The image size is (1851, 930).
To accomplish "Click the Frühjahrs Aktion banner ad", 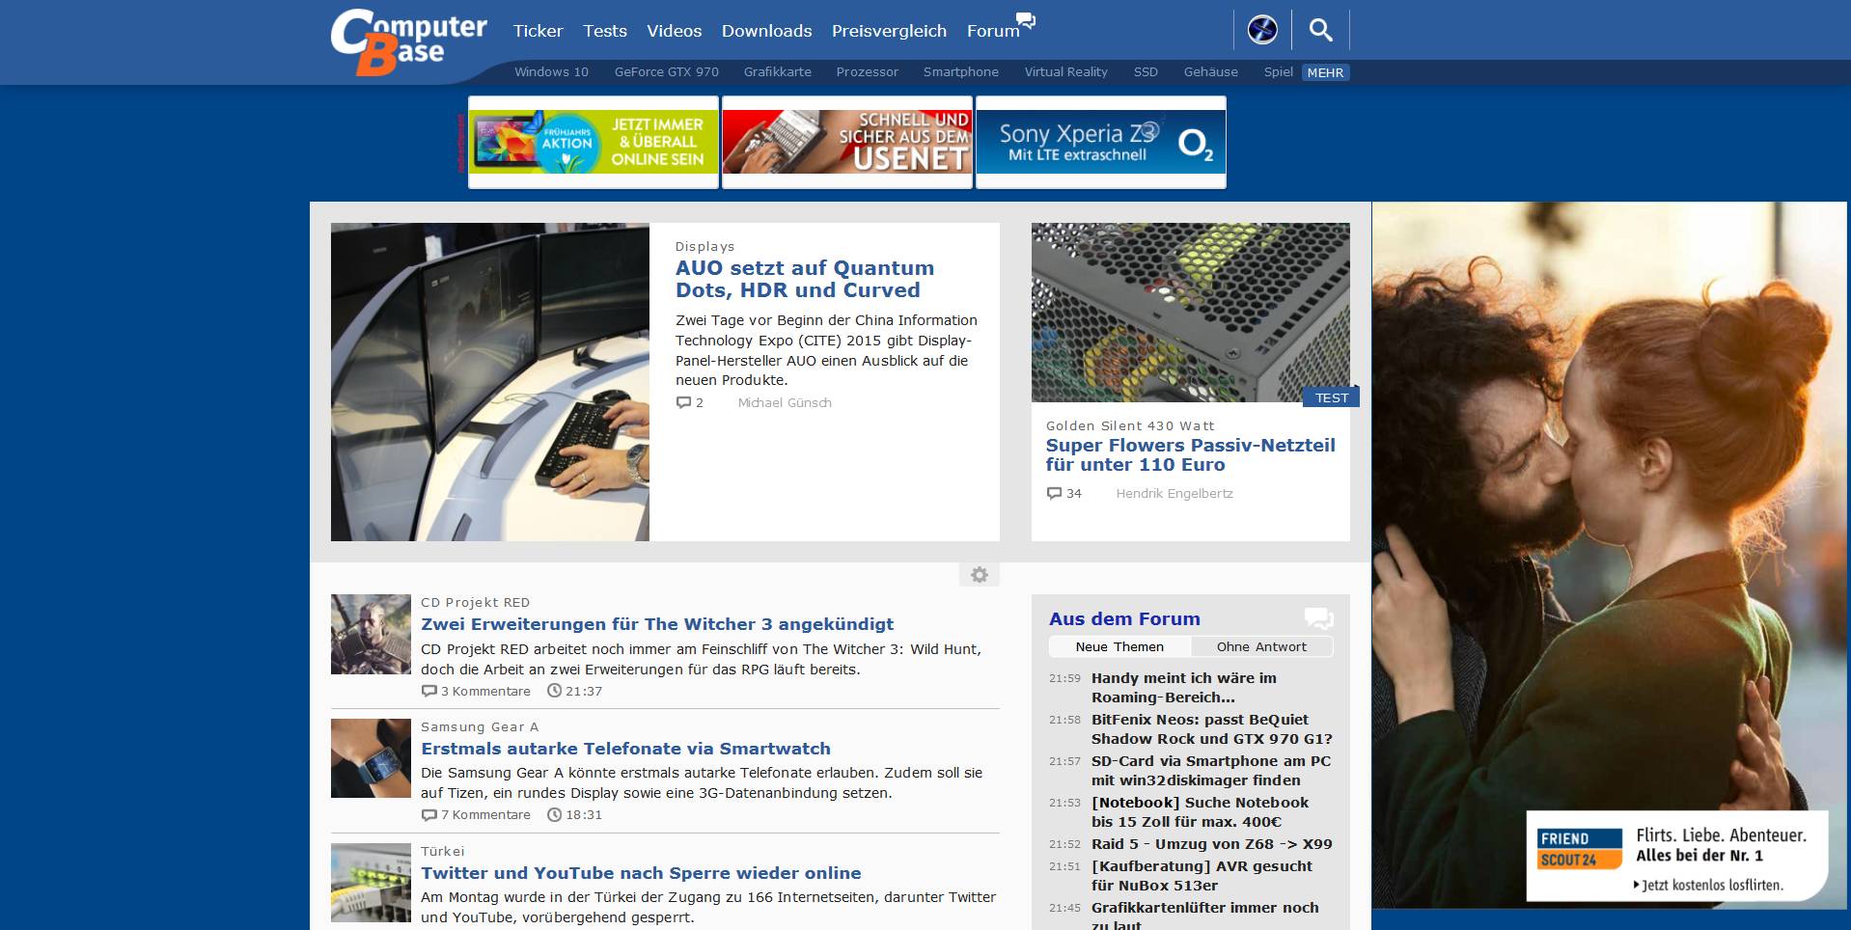I will 594,142.
